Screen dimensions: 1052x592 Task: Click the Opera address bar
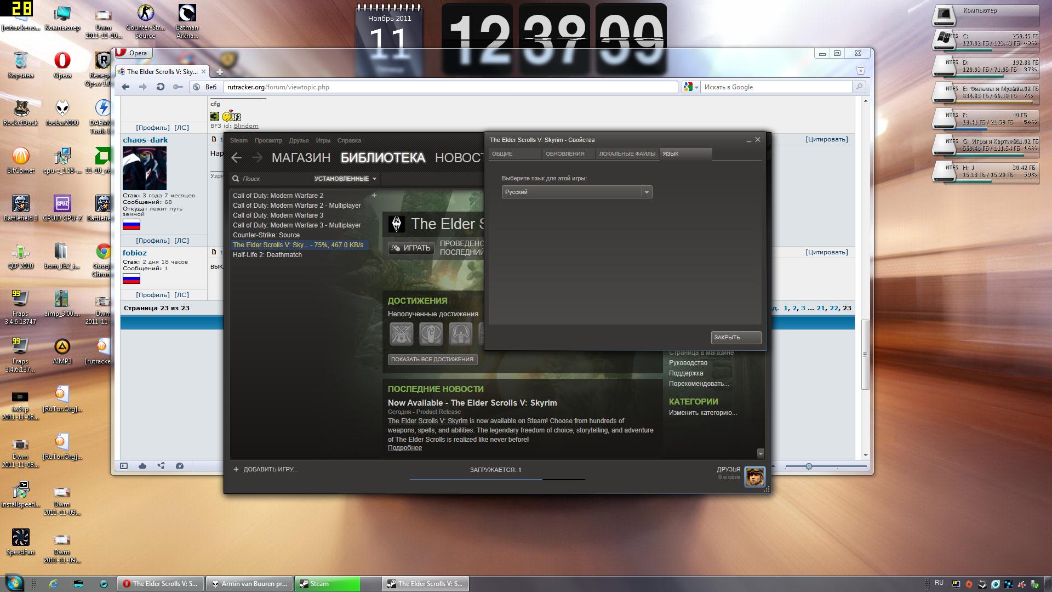pyautogui.click(x=451, y=87)
